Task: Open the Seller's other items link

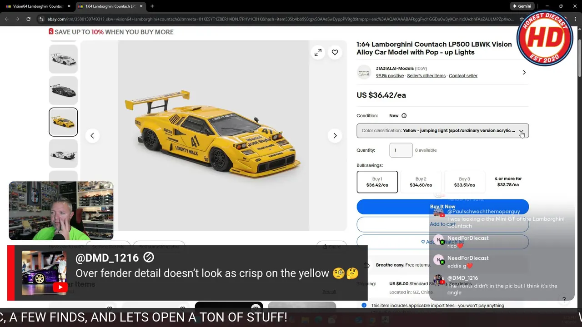Action: [x=426, y=76]
